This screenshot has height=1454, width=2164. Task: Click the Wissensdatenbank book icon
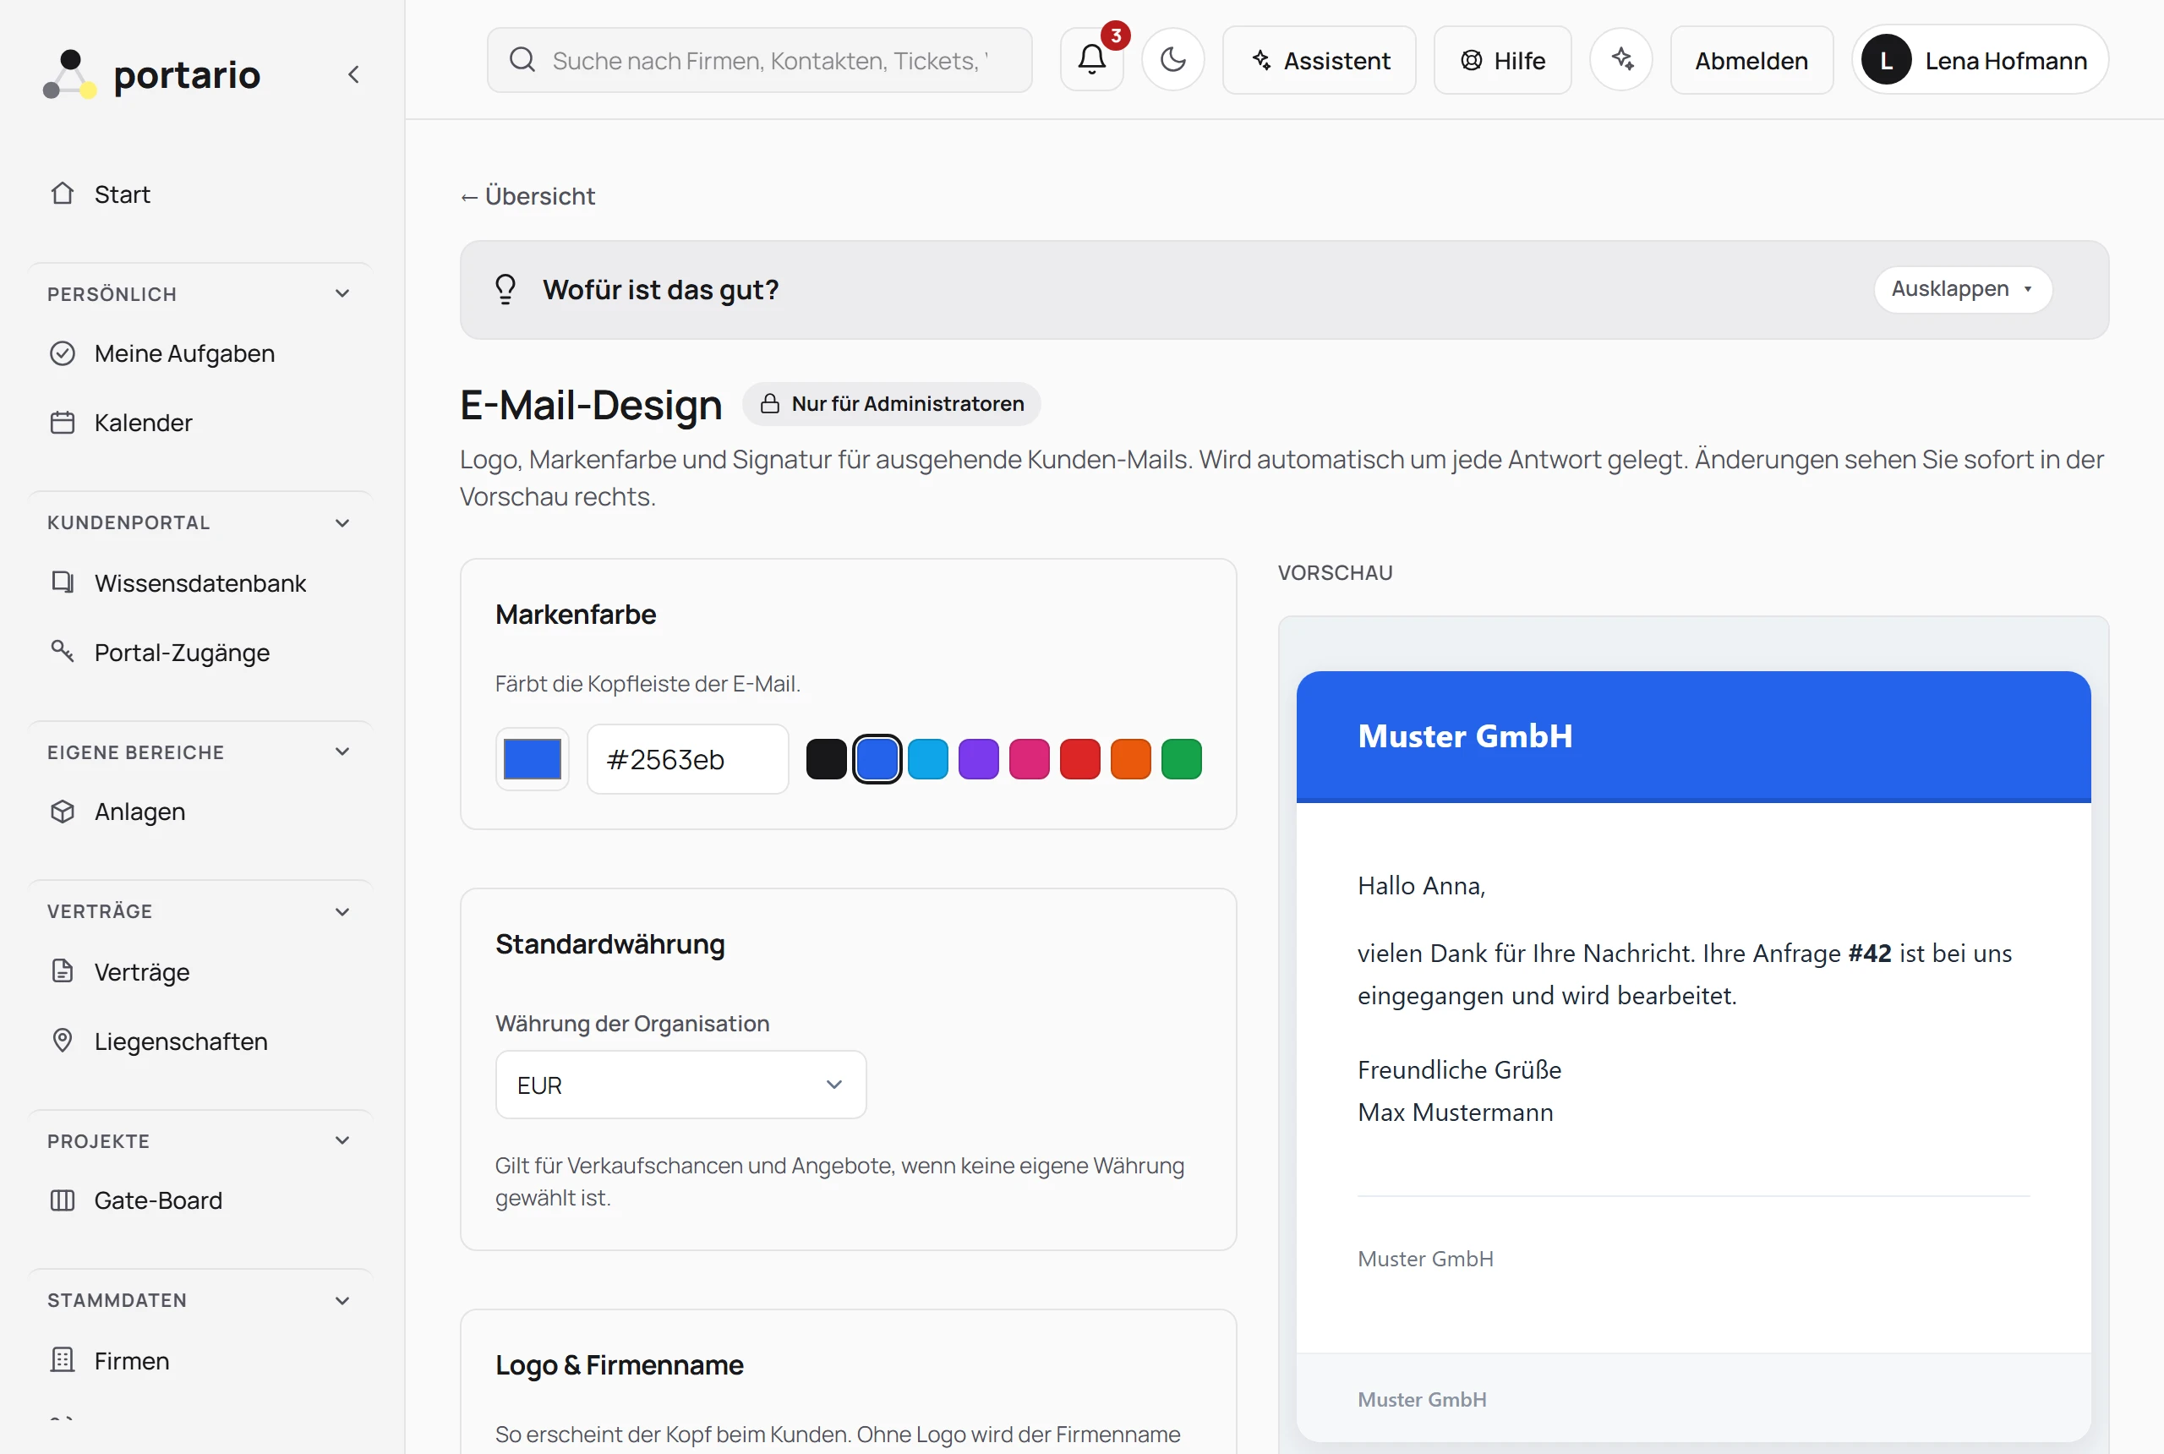62,582
